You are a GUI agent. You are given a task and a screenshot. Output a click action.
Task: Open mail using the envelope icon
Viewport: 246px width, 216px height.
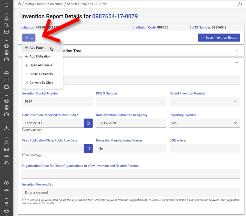(x=6, y=32)
